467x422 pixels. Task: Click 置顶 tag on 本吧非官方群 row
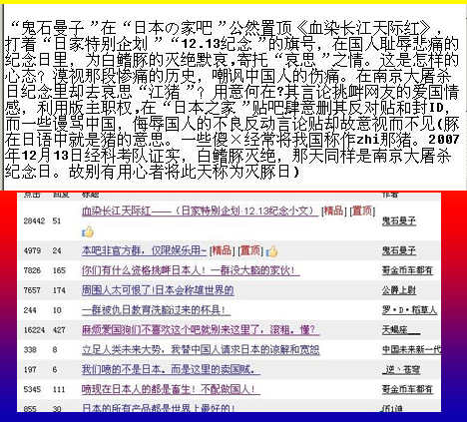(250, 250)
